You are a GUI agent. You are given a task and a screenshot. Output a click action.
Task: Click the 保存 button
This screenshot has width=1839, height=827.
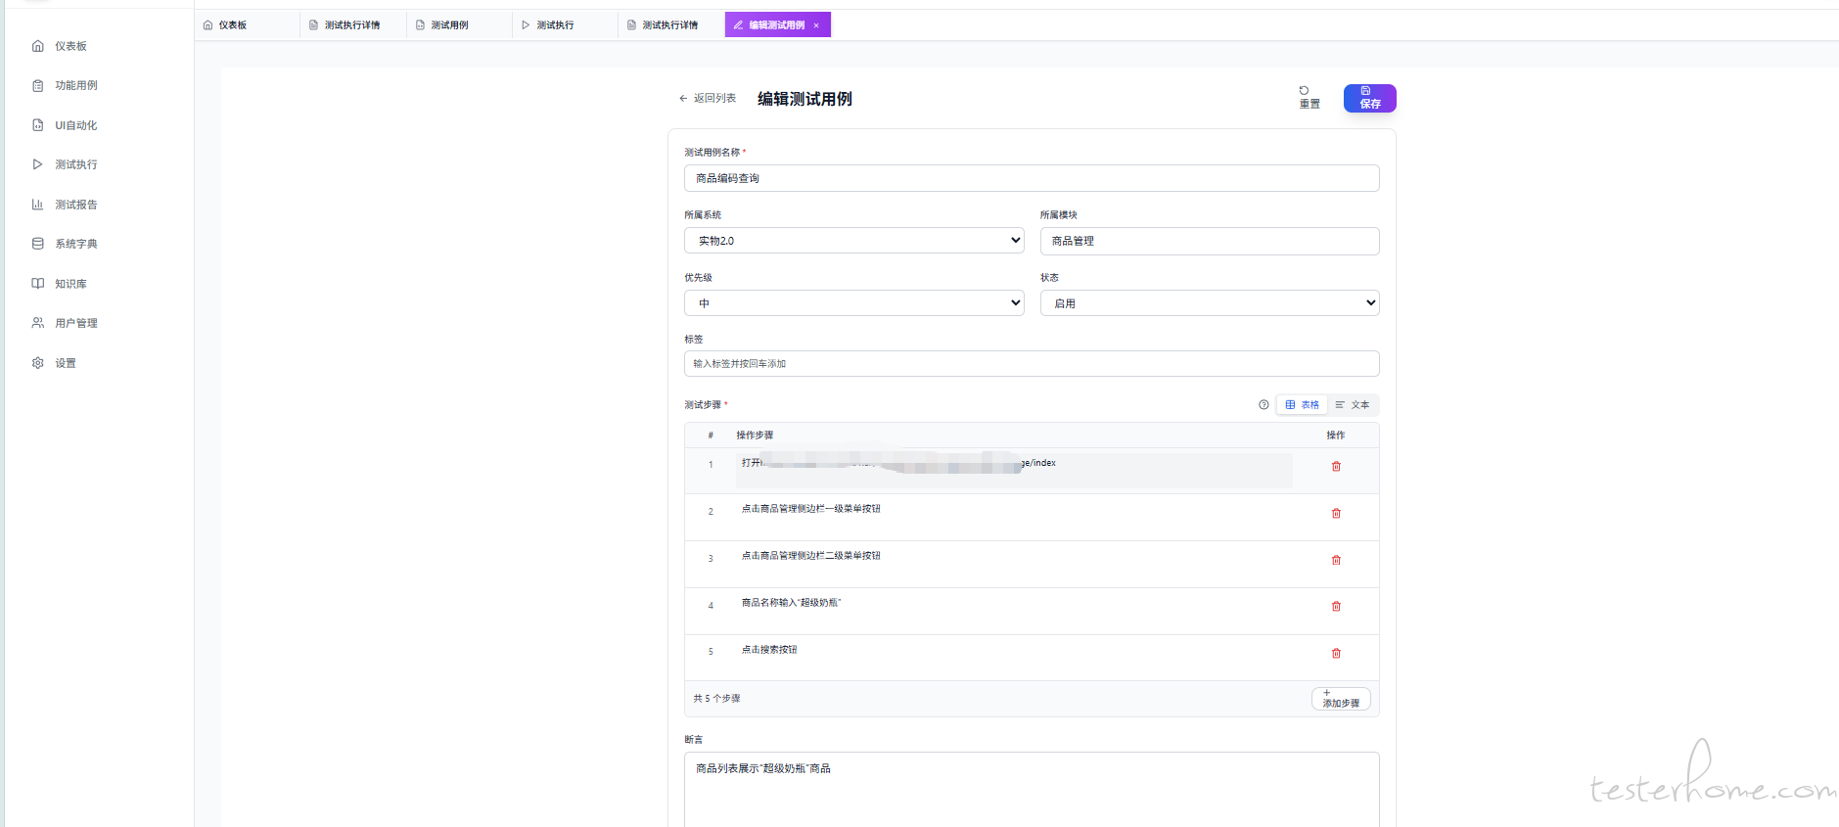tap(1369, 98)
